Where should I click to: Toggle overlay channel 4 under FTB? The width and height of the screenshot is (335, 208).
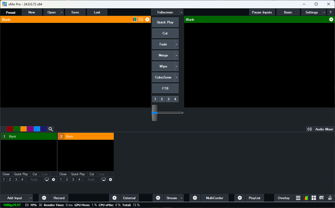coord(175,99)
